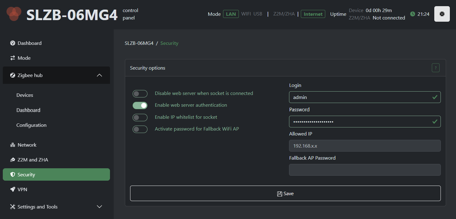This screenshot has height=219, width=456.
Task: Click the SLZB-06MG4 logo icon
Action: tap(14, 14)
